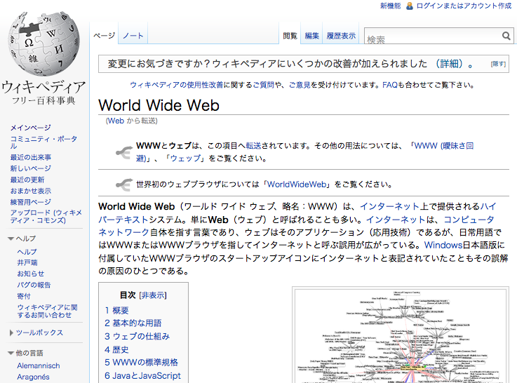517x383 pixels.
Task: Open the FAQ link
Action: point(390,85)
